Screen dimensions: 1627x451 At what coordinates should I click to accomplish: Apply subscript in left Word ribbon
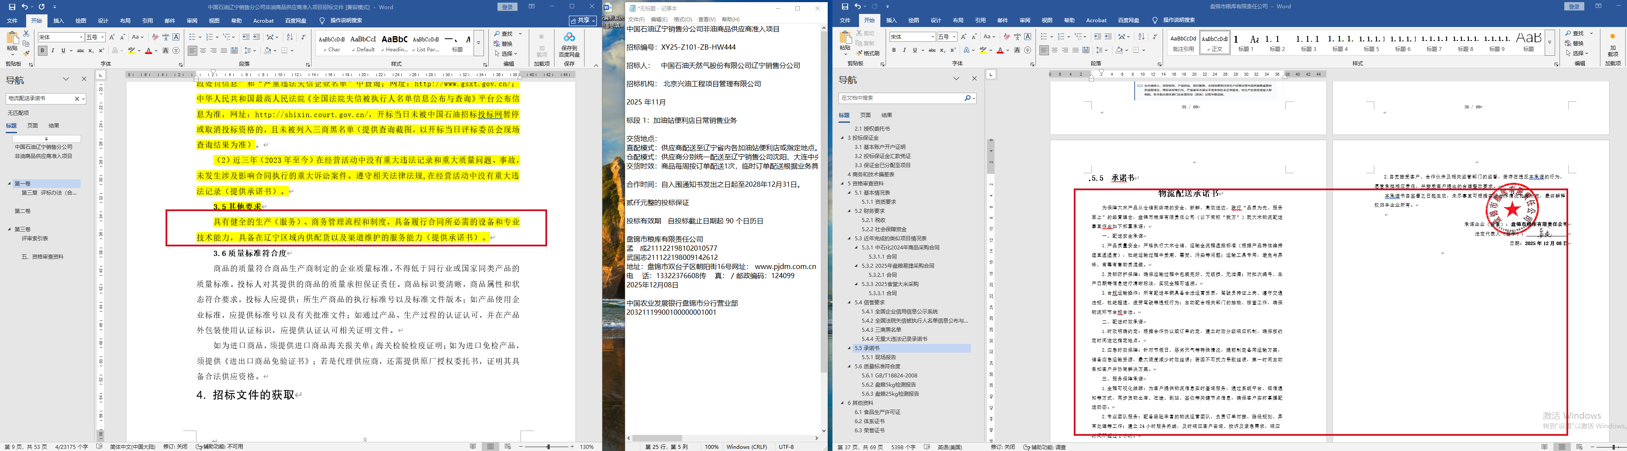click(x=91, y=50)
